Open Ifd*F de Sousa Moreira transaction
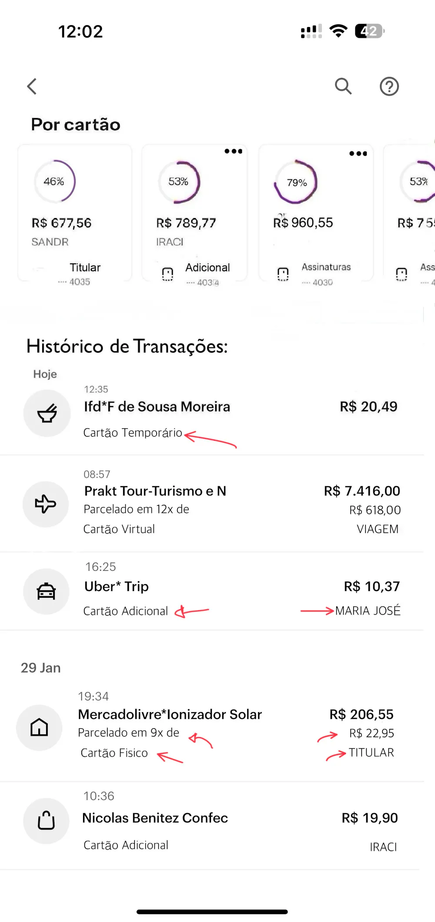The height and width of the screenshot is (922, 435). [x=157, y=407]
